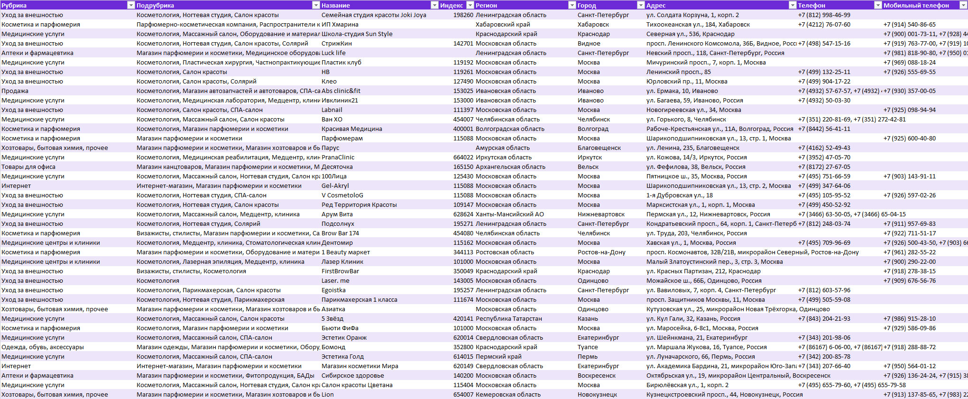
Task: Select the cell "Ивклиник21"
Action: point(379,100)
